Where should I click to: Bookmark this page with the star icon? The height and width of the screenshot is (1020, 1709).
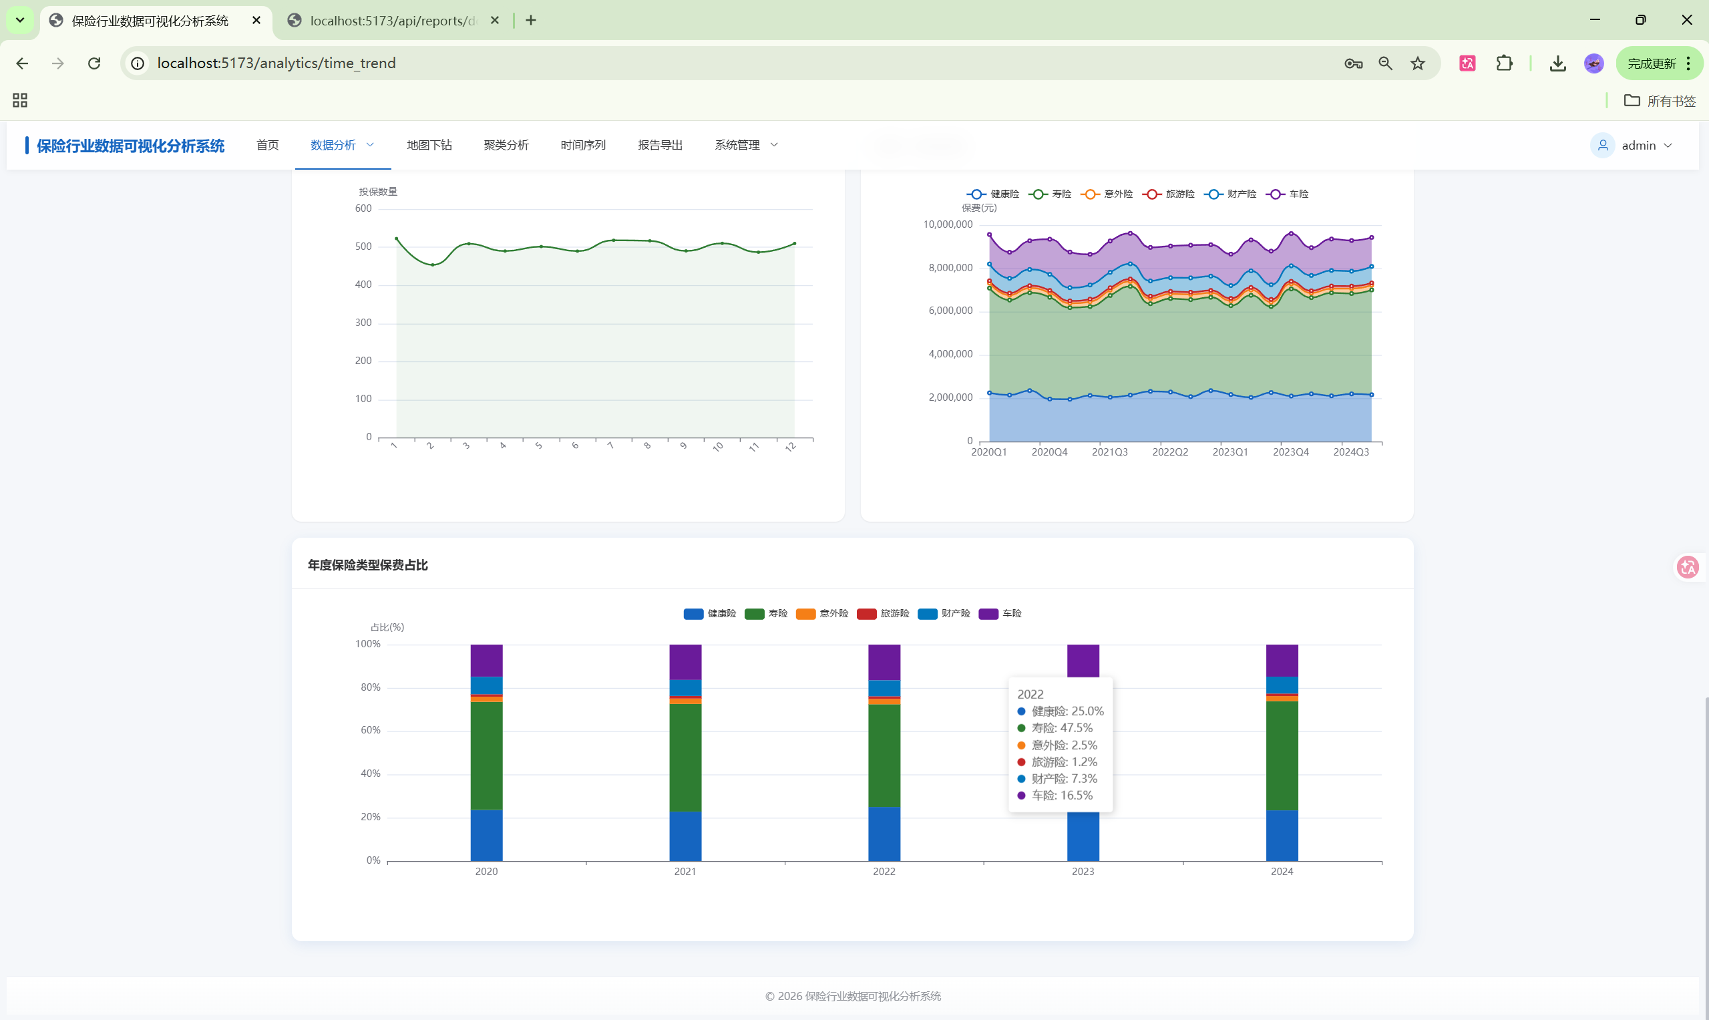pyautogui.click(x=1418, y=63)
